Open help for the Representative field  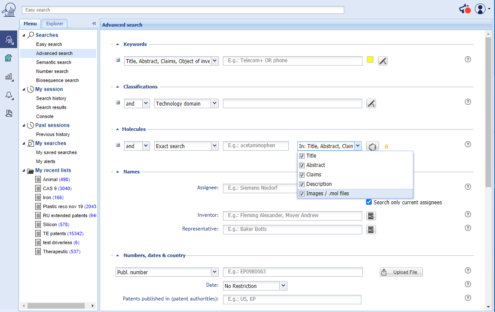point(468,228)
